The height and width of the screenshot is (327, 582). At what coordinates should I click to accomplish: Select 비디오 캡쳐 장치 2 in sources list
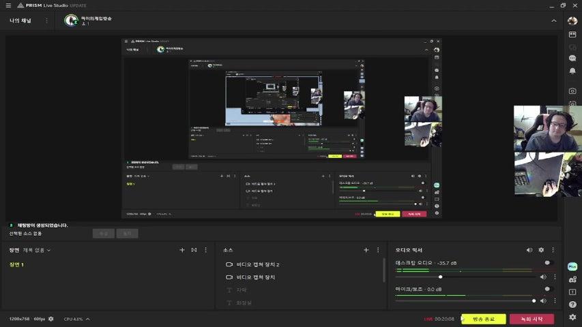coord(258,264)
